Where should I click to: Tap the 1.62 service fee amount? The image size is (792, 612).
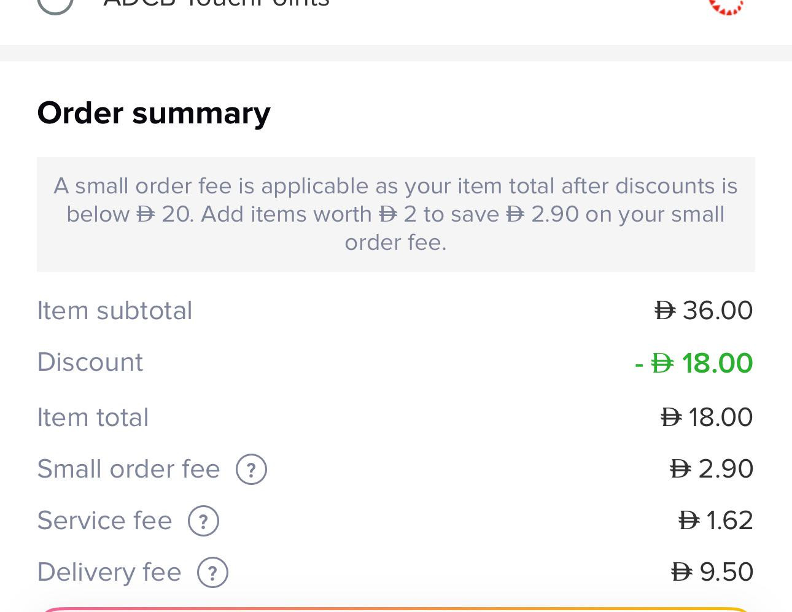[716, 521]
